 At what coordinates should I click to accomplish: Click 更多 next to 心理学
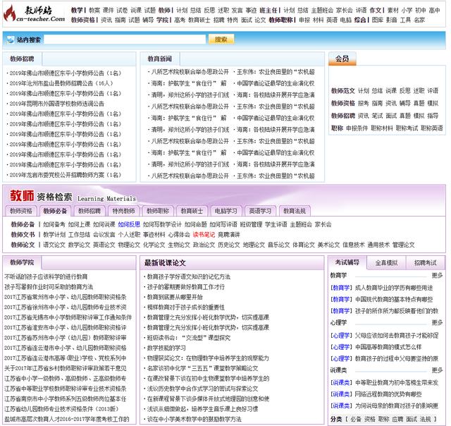(x=437, y=322)
